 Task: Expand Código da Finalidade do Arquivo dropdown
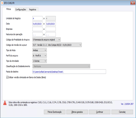pos(46,40)
